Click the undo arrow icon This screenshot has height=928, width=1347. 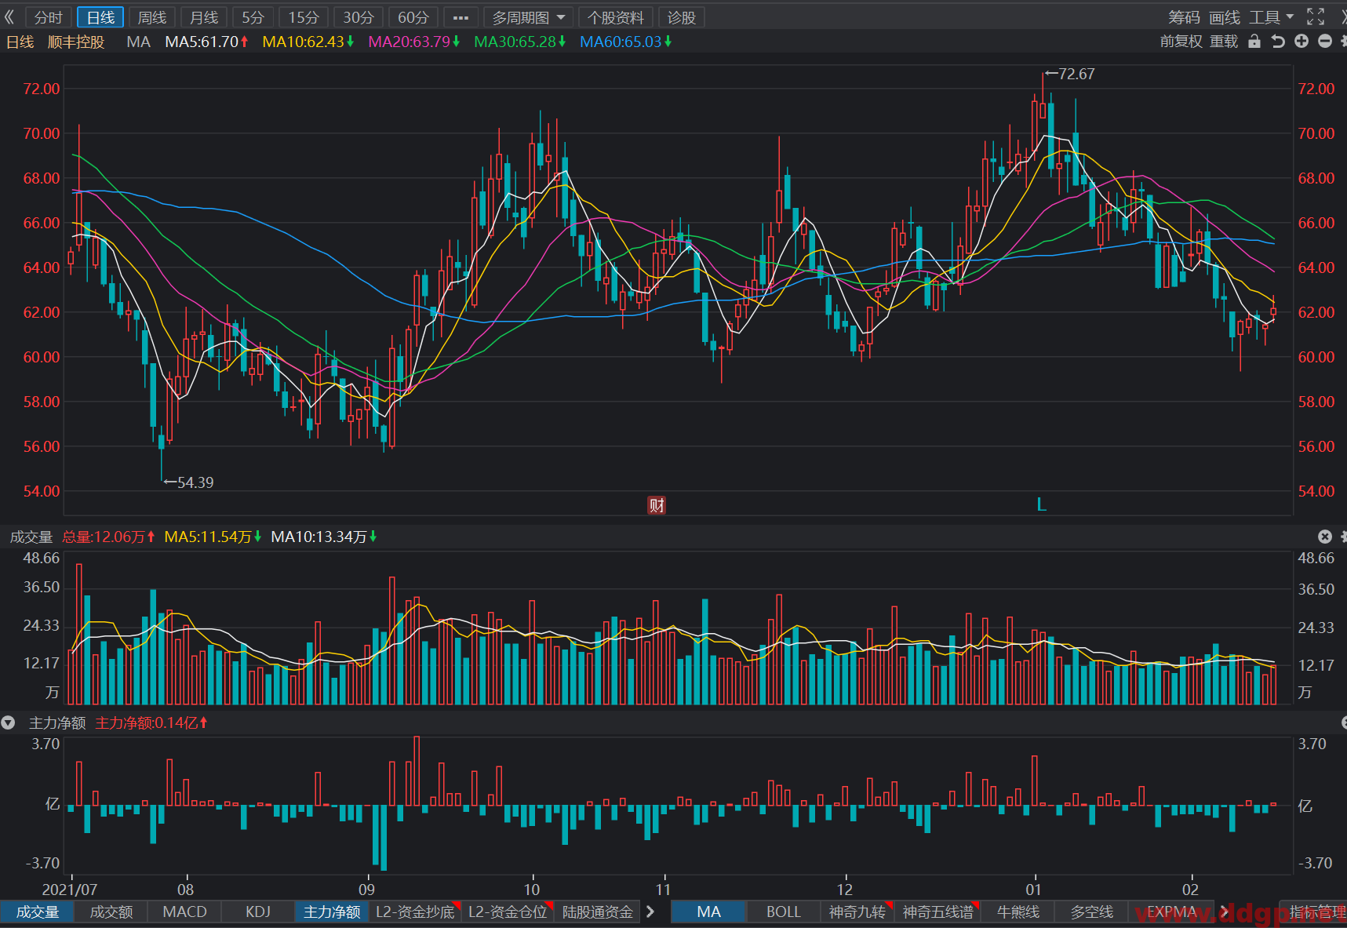1278,42
